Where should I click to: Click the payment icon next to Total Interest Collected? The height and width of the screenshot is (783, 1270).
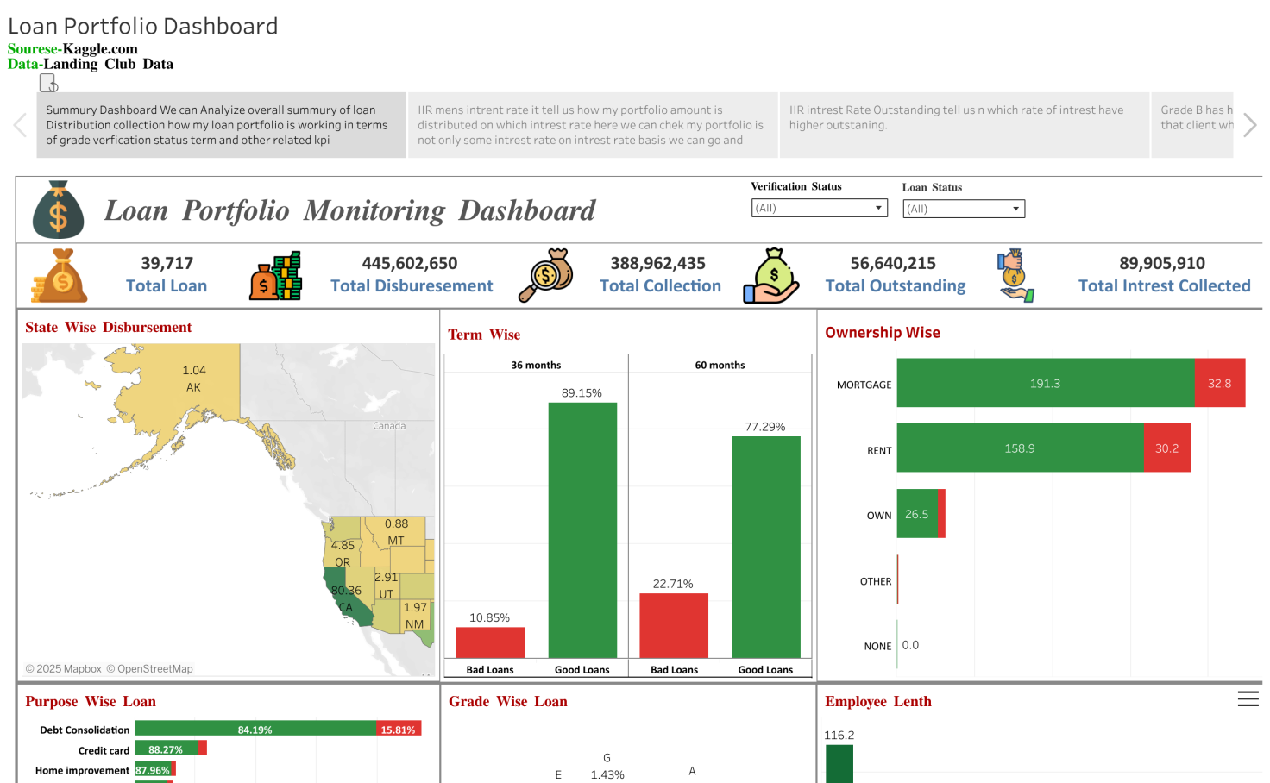click(1014, 274)
